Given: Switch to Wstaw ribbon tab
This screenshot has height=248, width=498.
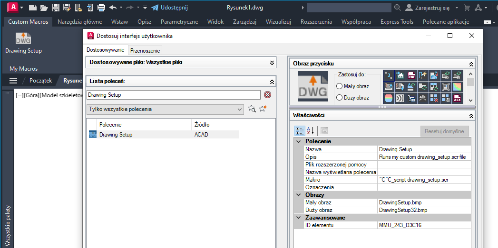Looking at the screenshot, I should (119, 22).
